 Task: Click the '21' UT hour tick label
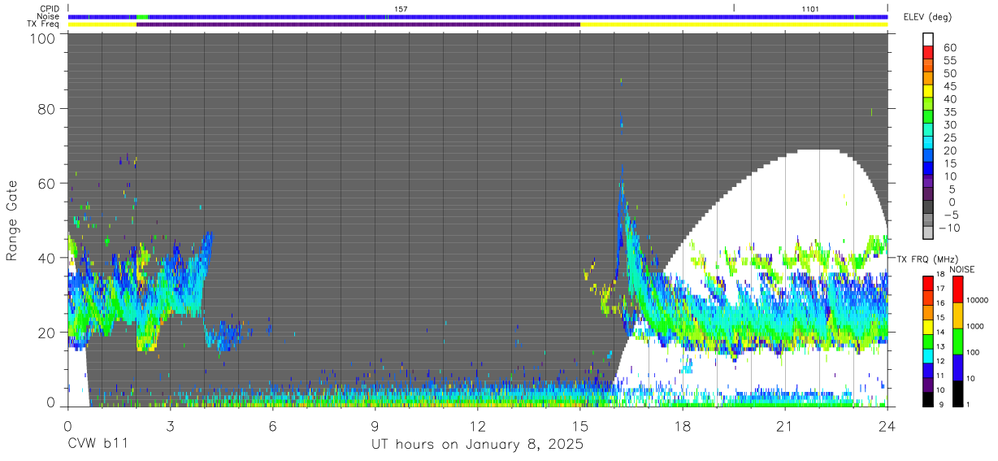(x=785, y=425)
